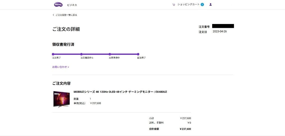Screen dimensions: 285x136
Task: Click the 合計金額 label
Action: tap(154, 129)
